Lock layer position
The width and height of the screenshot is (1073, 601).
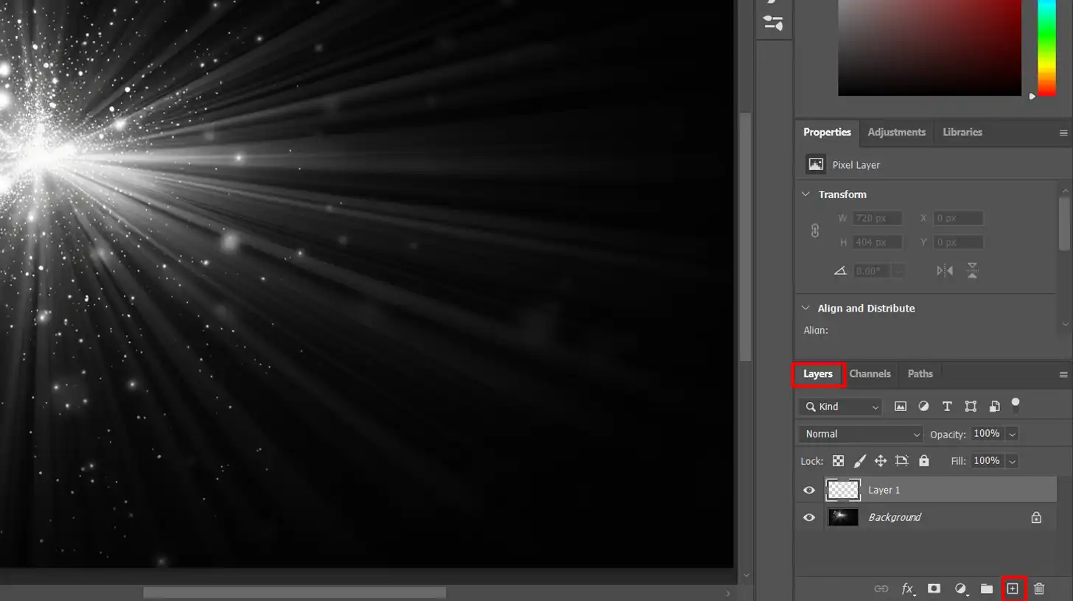[x=880, y=461]
